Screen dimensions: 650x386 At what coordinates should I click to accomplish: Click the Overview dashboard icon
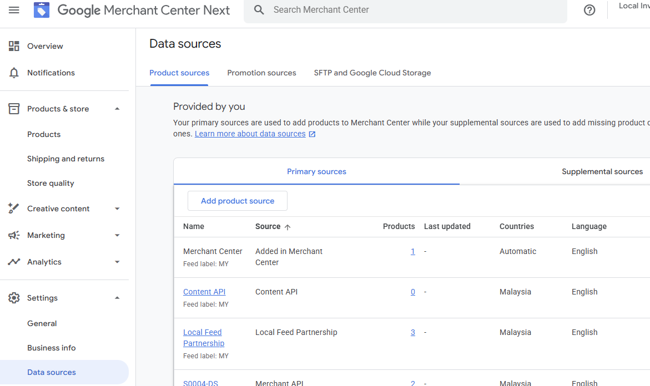click(14, 46)
